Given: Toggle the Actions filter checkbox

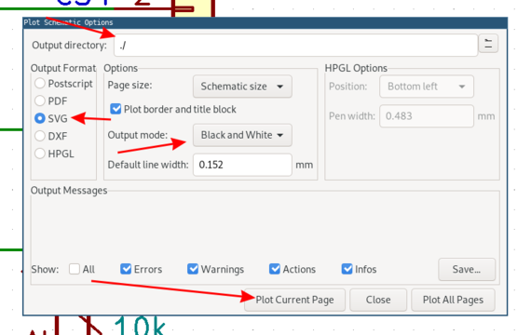Looking at the screenshot, I should (275, 269).
